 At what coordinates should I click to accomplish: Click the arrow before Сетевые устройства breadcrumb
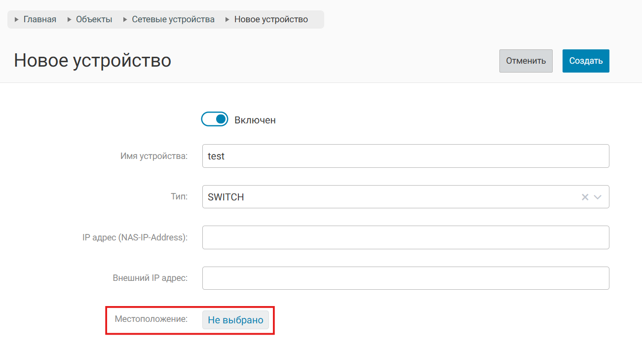[x=125, y=20]
